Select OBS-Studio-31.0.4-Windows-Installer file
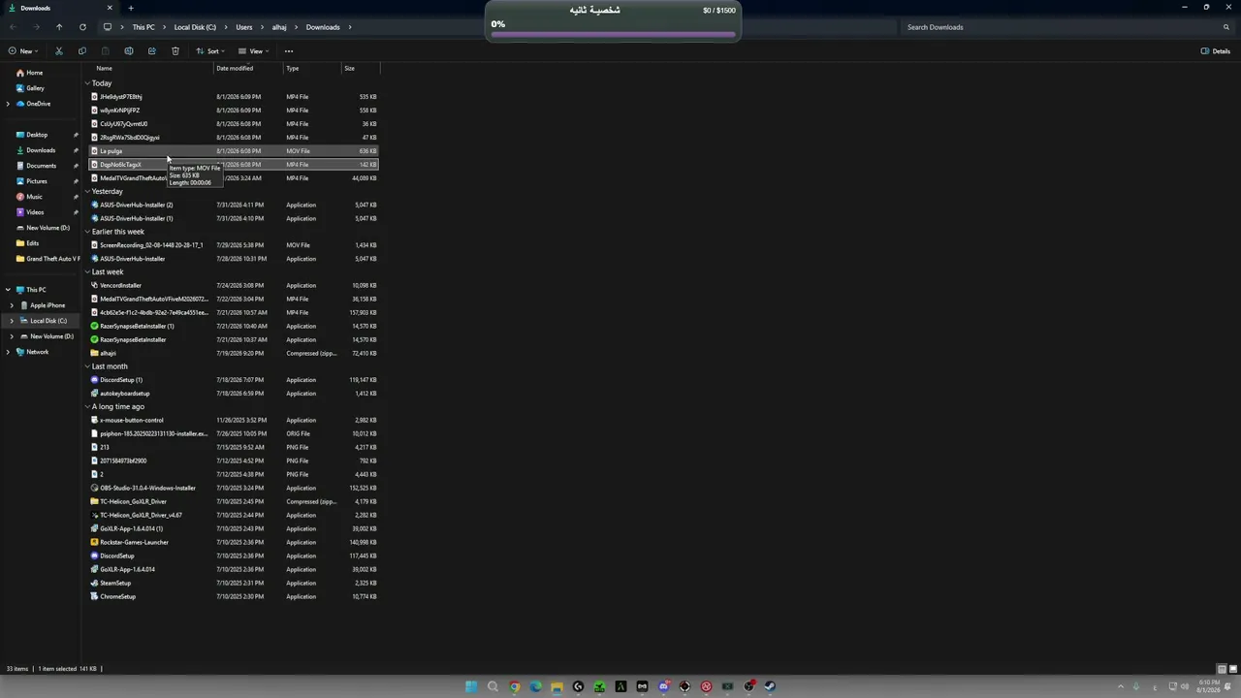The height and width of the screenshot is (698, 1241). coord(233,488)
